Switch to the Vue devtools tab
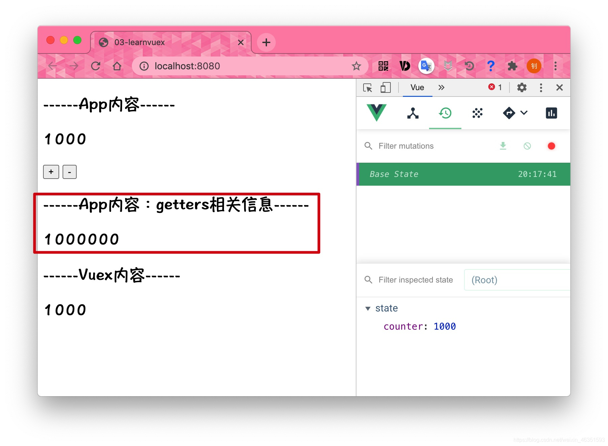The height and width of the screenshot is (446, 608). click(417, 87)
